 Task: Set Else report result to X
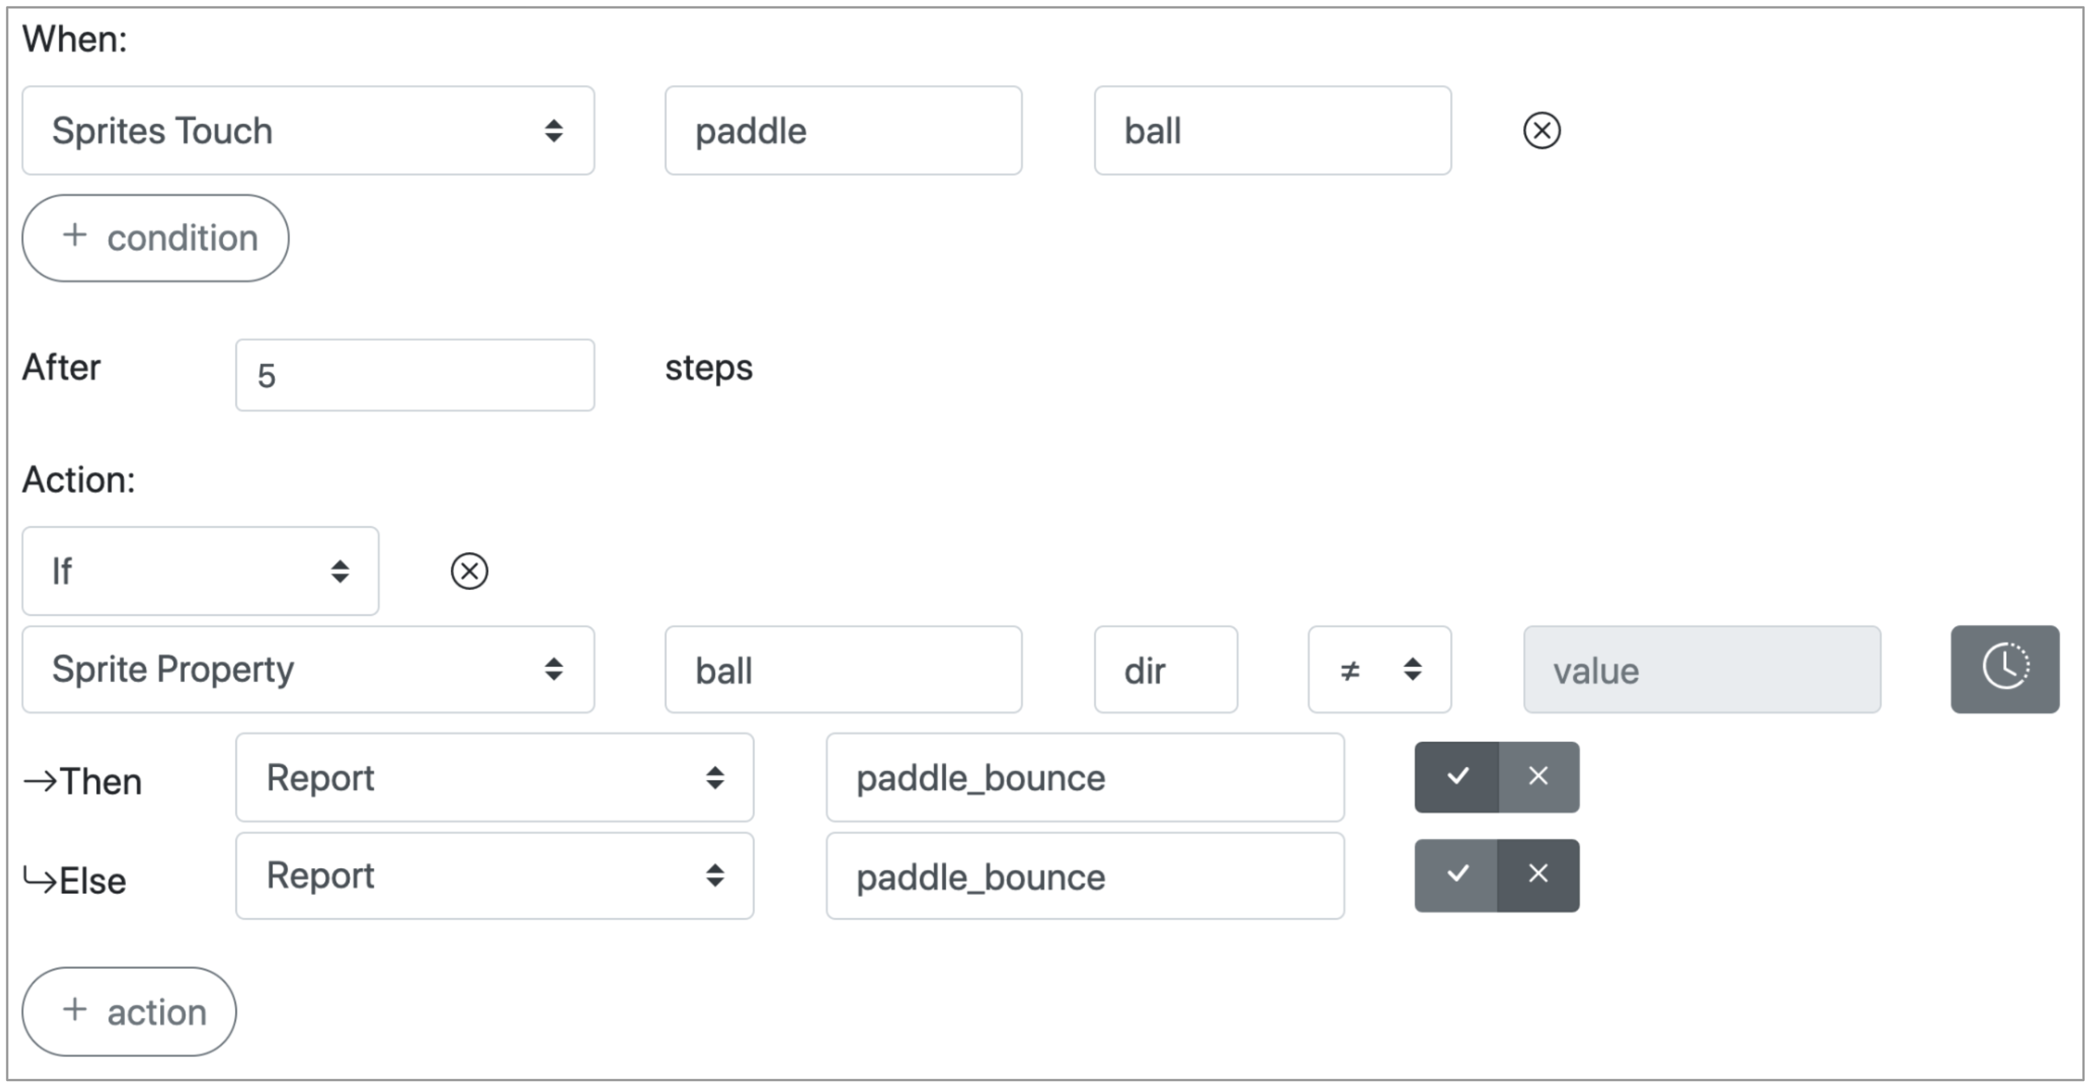1538,875
